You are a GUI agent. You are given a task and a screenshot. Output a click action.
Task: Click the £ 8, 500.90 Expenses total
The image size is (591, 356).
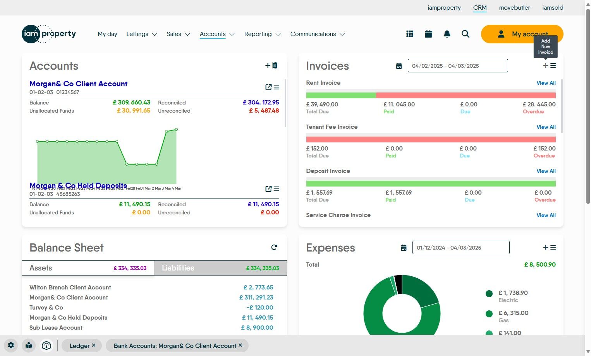tap(540, 265)
